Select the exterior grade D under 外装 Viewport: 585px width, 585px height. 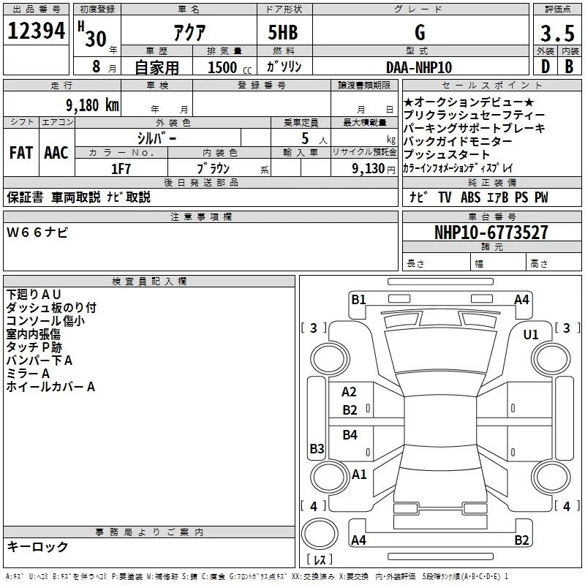[546, 67]
